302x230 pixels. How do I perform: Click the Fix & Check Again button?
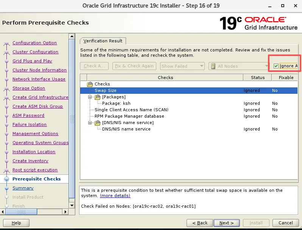tap(134, 66)
